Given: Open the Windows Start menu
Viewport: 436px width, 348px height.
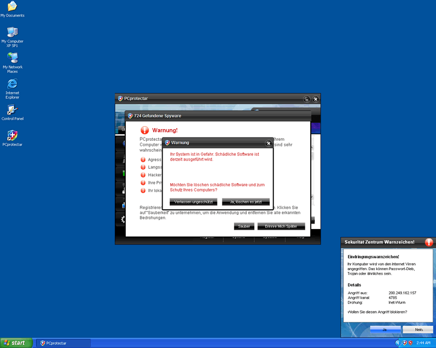Looking at the screenshot, I should point(16,343).
